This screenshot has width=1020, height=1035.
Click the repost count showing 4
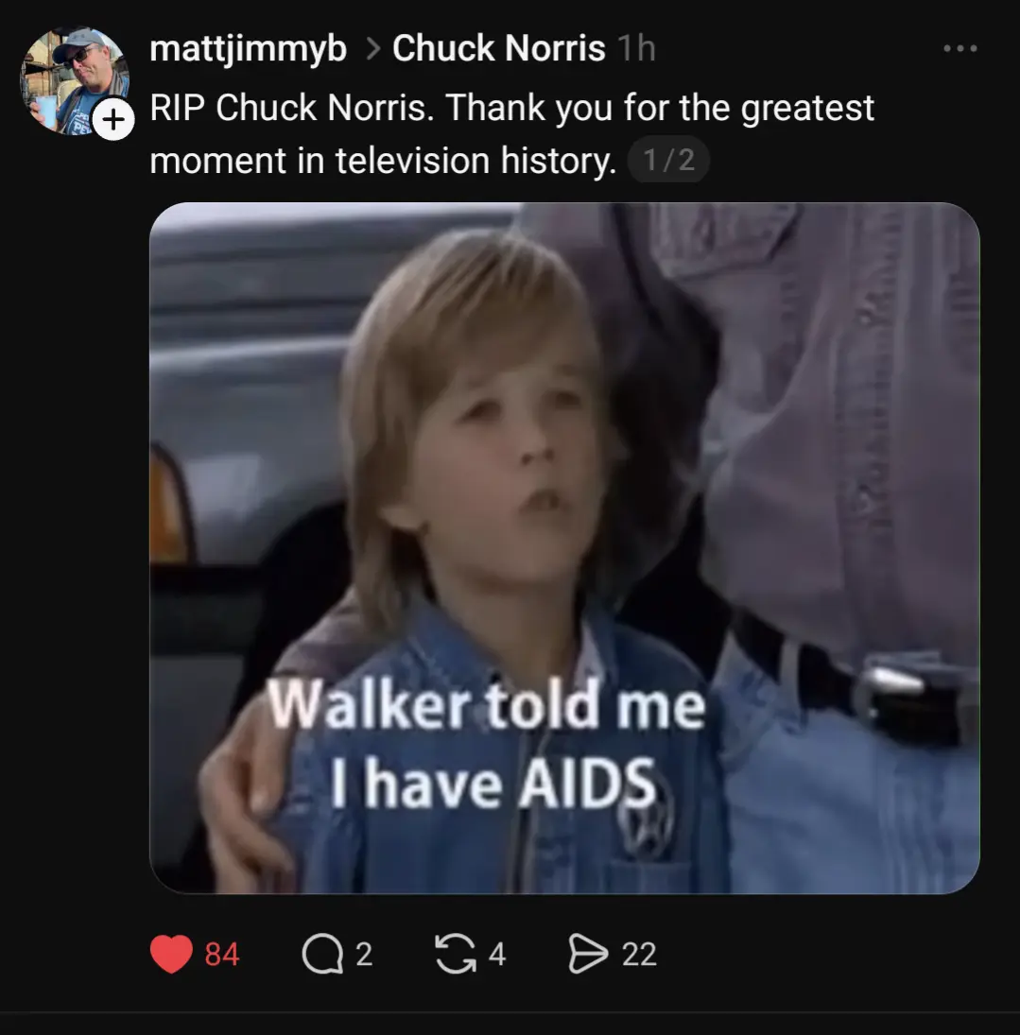click(497, 955)
